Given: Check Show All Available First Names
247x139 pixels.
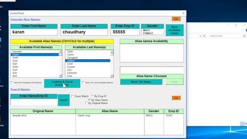Looking at the screenshot, I should (12, 82).
